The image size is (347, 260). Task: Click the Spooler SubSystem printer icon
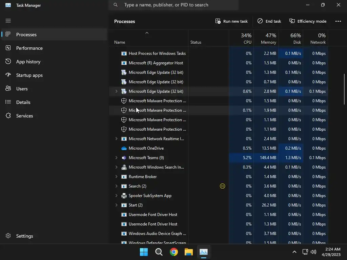pyautogui.click(x=124, y=196)
